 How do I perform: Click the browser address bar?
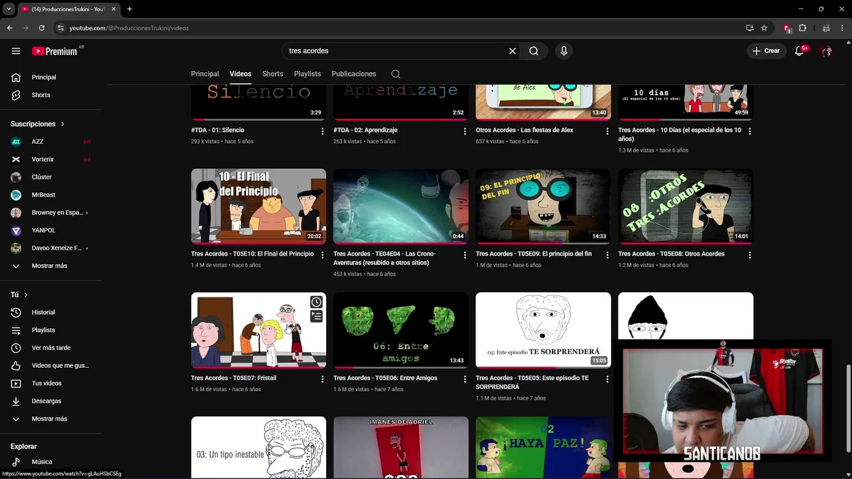click(x=399, y=28)
